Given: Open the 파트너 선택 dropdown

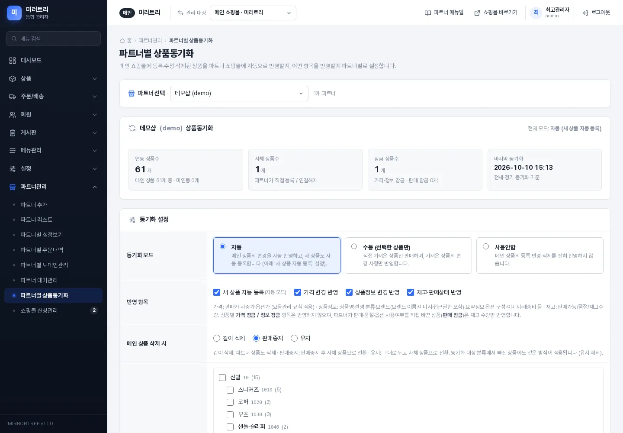Looking at the screenshot, I should [x=239, y=94].
